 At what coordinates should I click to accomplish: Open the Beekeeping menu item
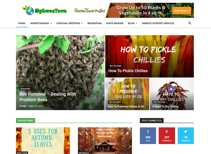tap(95, 23)
